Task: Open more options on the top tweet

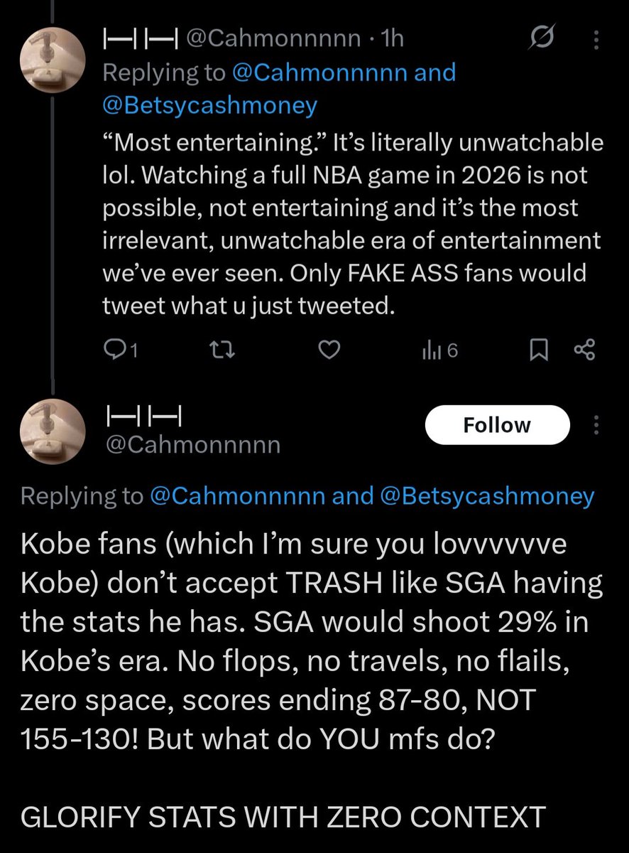Action: pyautogui.click(x=595, y=38)
